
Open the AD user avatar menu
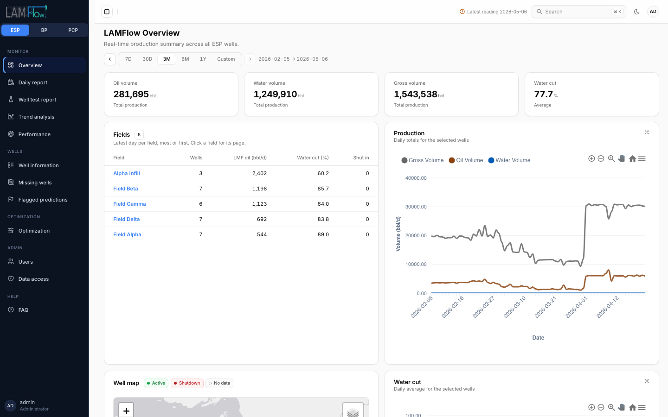[653, 12]
